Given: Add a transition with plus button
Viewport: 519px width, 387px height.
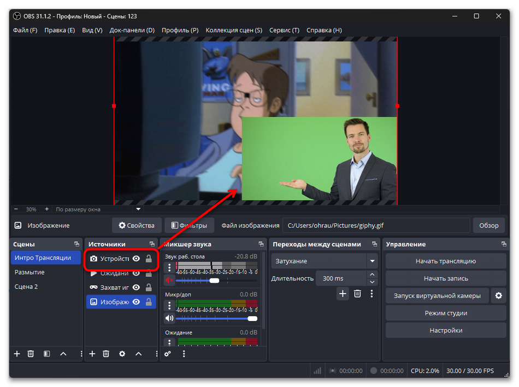Looking at the screenshot, I should click(x=343, y=294).
